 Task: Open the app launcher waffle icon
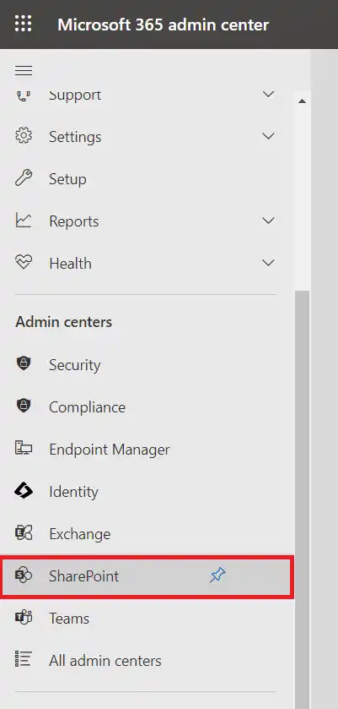point(24,24)
